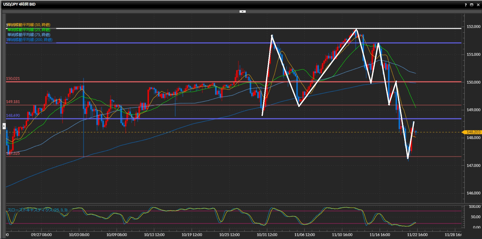Expand the collapsed top toolbar arrow
This screenshot has height=239, width=482.
pos(243,12)
